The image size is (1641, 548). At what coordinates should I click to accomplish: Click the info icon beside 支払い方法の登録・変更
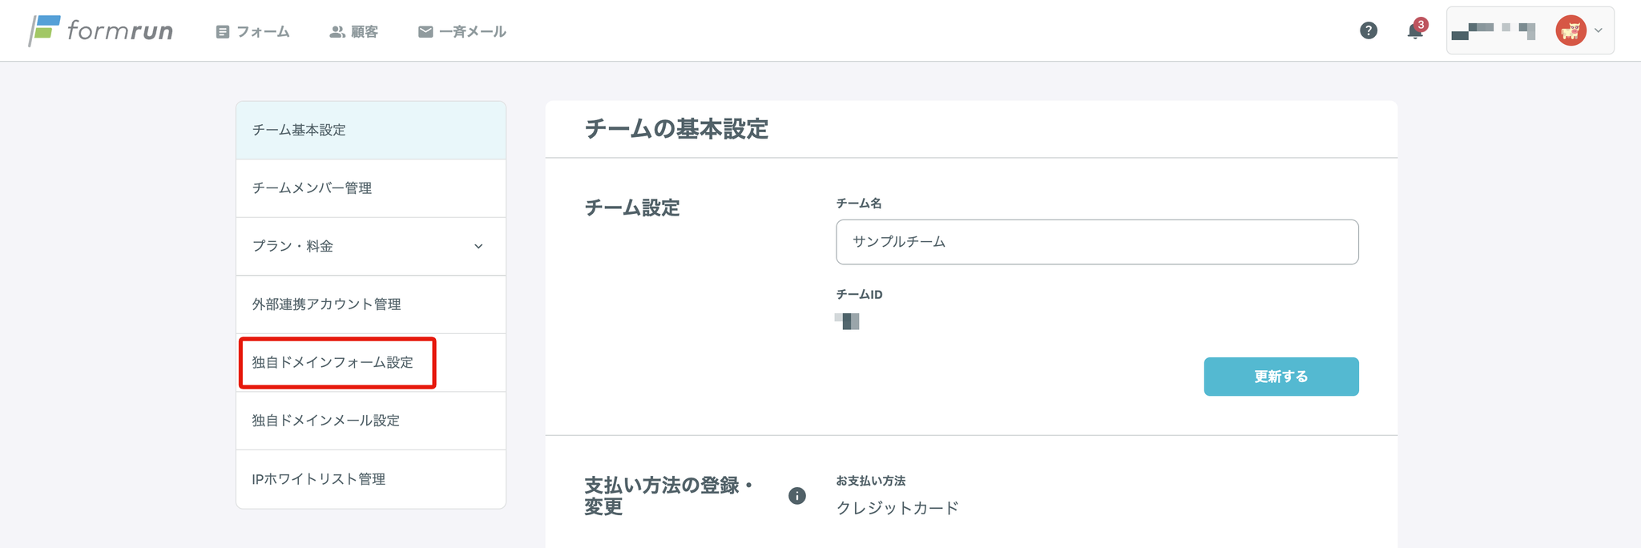[796, 496]
